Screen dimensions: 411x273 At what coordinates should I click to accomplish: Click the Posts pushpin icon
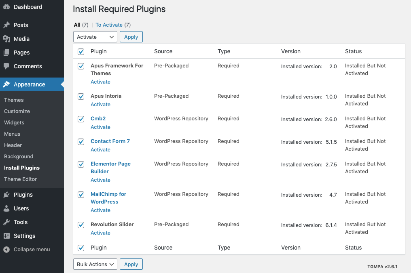(6, 25)
